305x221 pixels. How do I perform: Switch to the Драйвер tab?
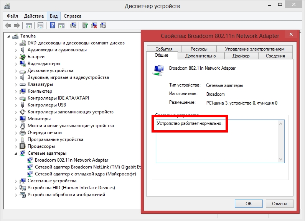241,56
